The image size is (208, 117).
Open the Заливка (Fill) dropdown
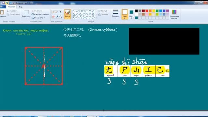click(104, 14)
